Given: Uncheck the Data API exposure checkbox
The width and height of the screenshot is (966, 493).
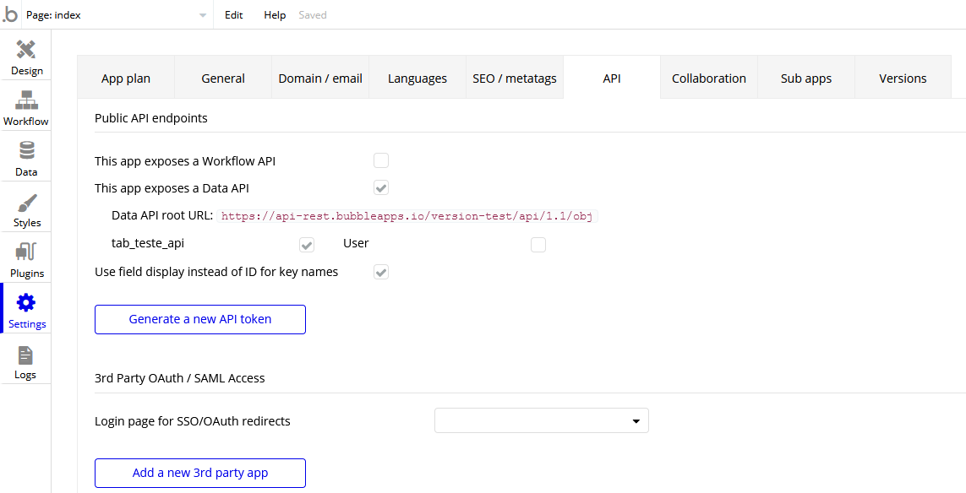Looking at the screenshot, I should tap(381, 187).
